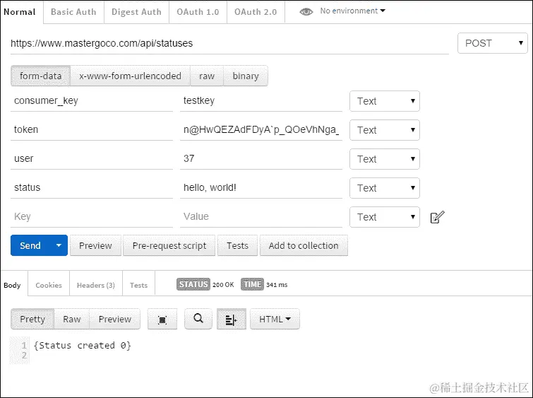
Task: Open the type dropdown for status row
Action: [x=385, y=188]
